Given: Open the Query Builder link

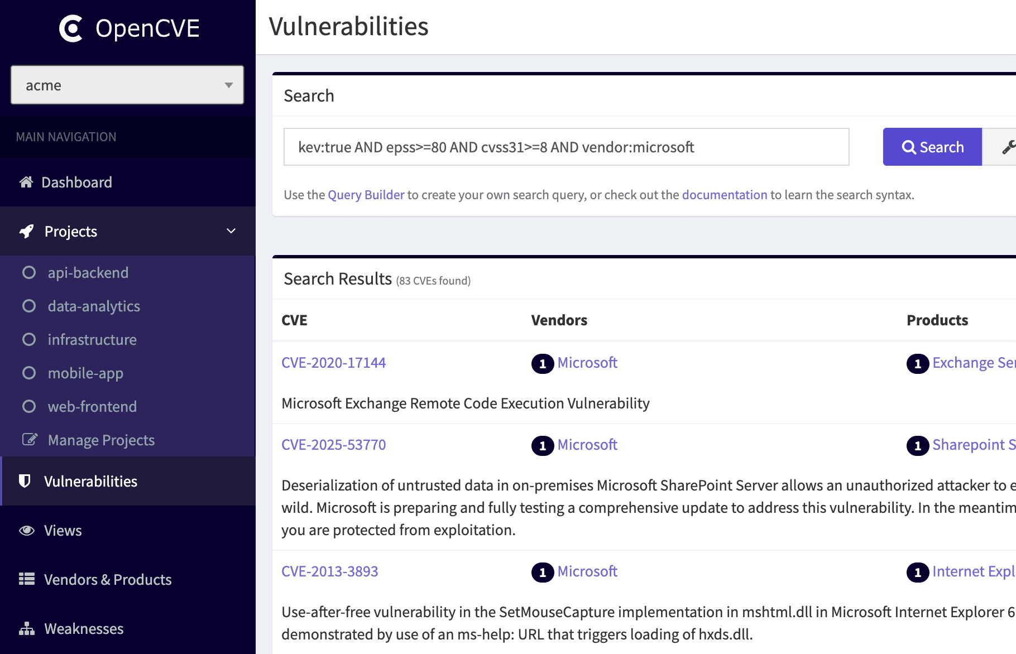Looking at the screenshot, I should 365,194.
